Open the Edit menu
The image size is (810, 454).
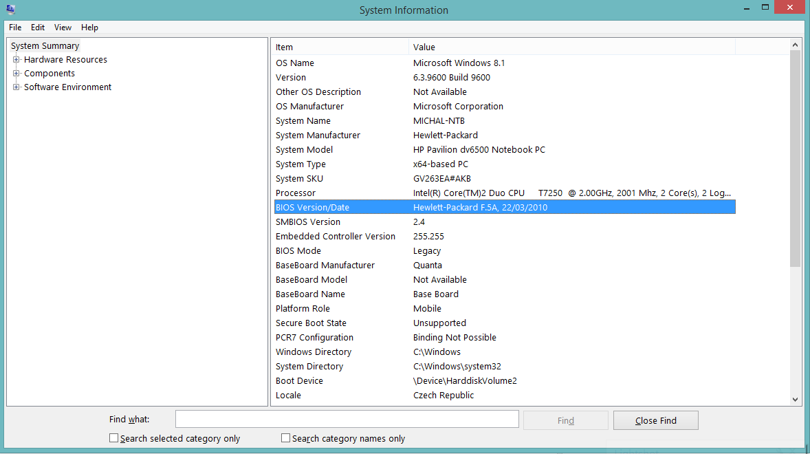click(x=37, y=28)
